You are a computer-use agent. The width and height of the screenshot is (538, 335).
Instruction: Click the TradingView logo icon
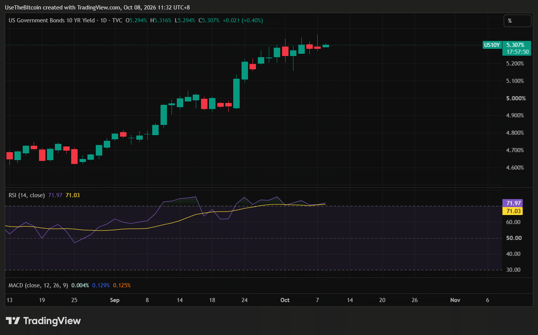coord(13,321)
